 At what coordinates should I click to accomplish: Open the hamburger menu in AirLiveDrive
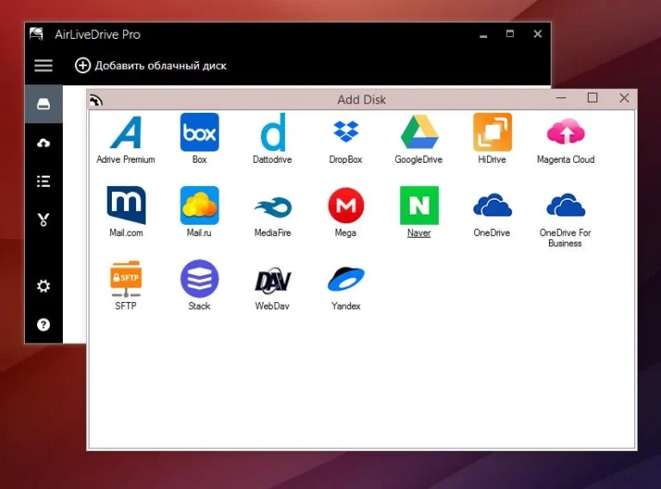43,65
